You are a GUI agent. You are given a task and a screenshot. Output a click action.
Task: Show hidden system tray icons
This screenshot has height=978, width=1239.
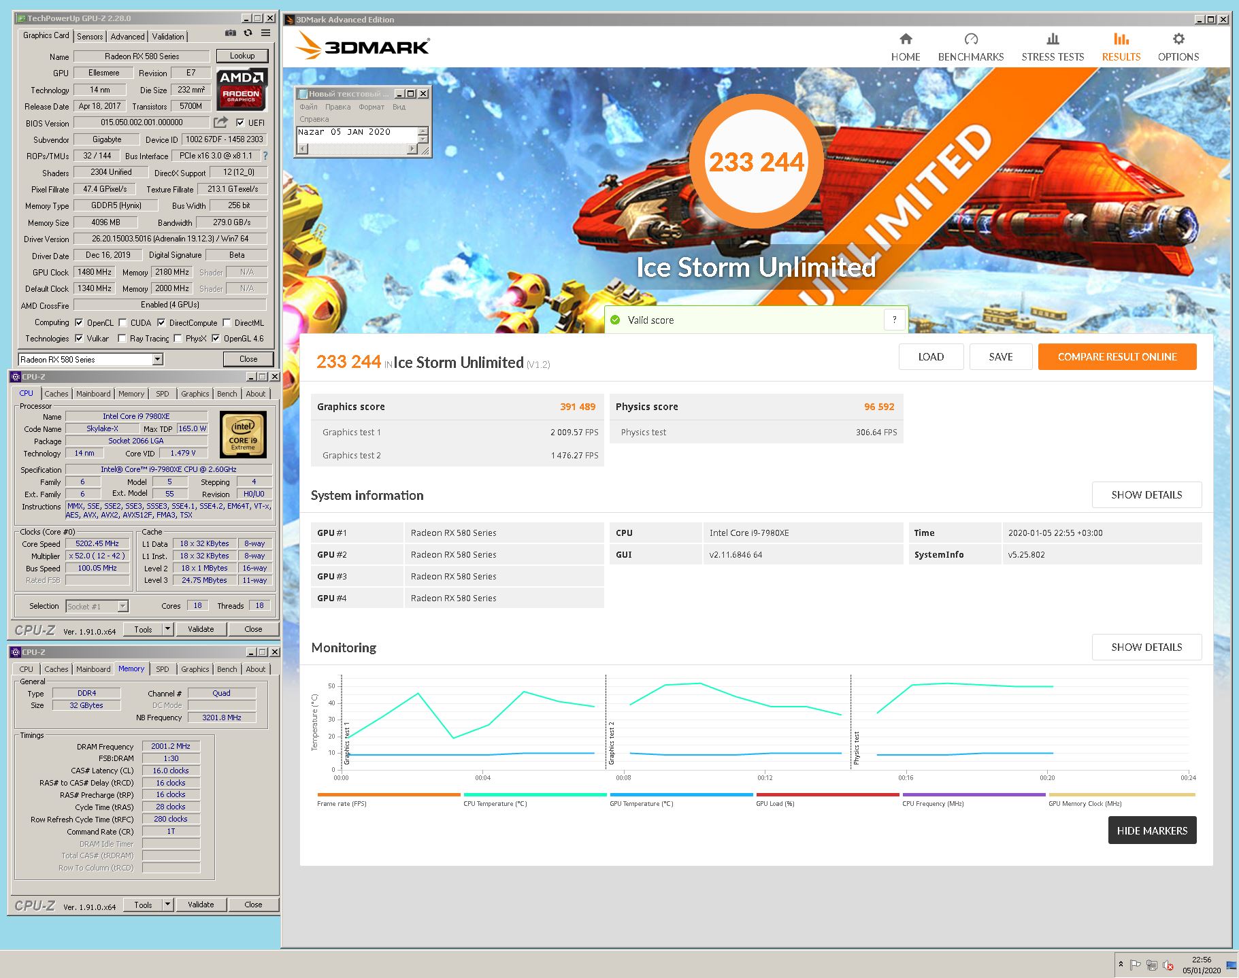1121,964
